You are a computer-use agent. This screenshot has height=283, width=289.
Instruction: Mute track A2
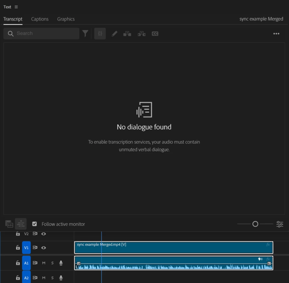click(x=44, y=278)
